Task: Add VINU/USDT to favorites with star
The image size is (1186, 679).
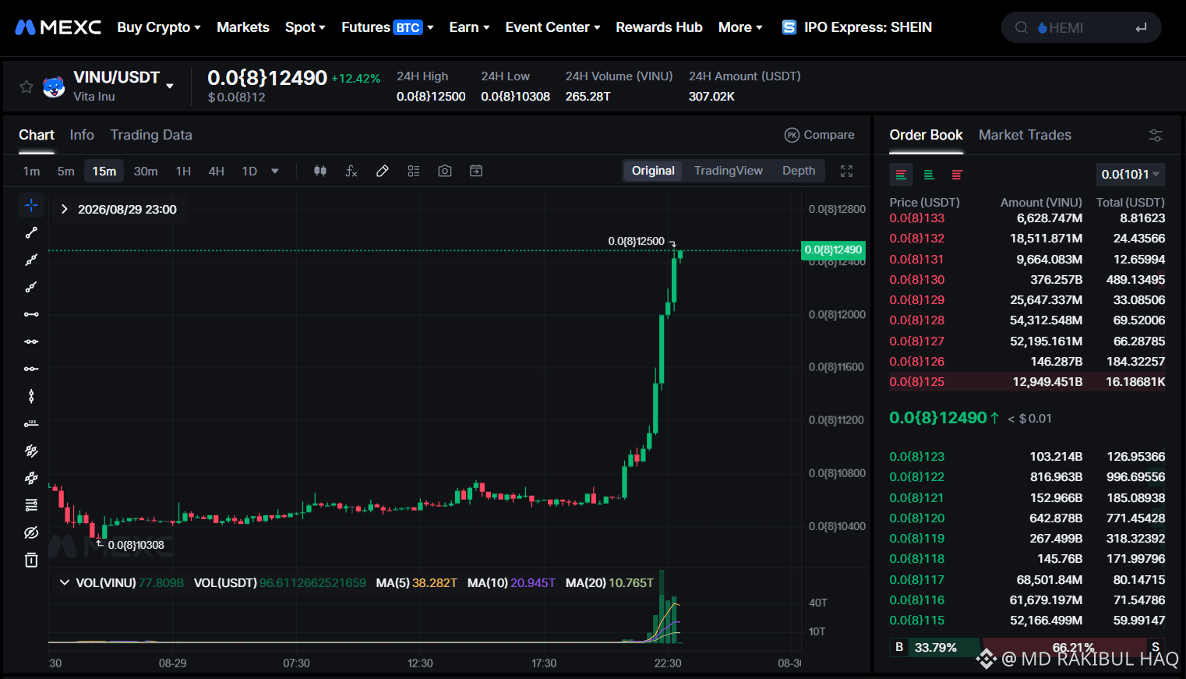Action: [26, 87]
